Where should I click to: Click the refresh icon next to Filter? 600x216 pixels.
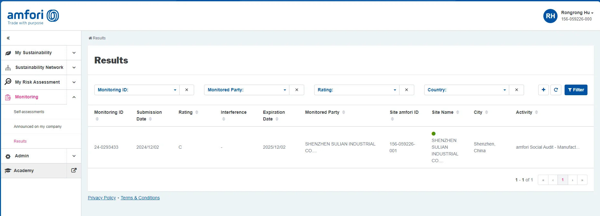tap(556, 90)
